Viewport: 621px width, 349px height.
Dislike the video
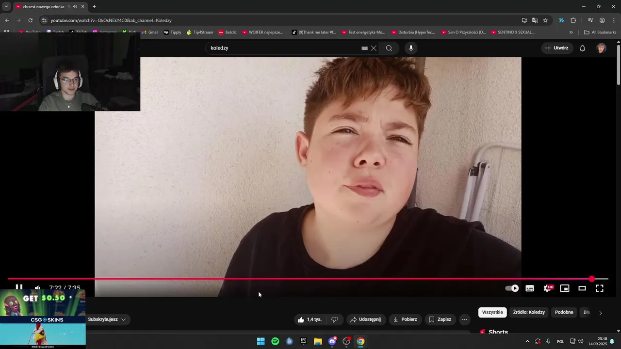point(334,319)
